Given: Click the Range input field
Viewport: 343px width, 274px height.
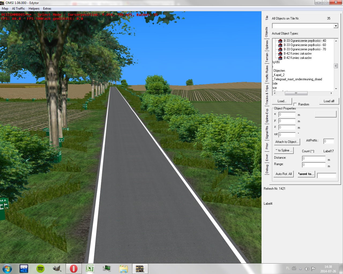Looking at the screenshot, I should click(x=314, y=165).
